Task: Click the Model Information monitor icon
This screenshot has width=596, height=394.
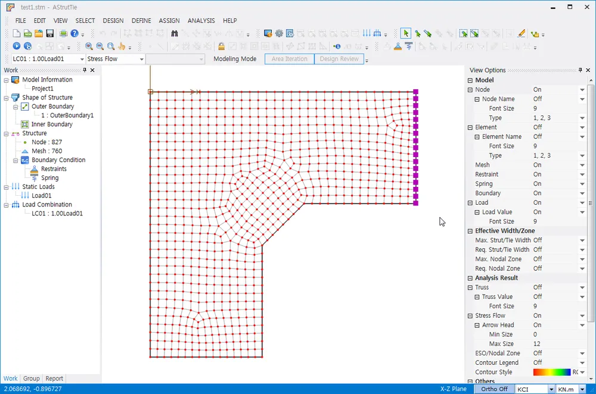Action: [x=268, y=34]
